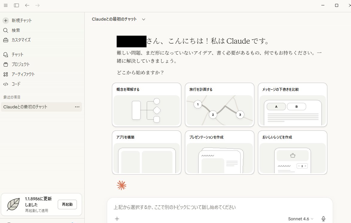Click the folder icon beside プロジェクト
351x223 pixels.
tap(6, 64)
